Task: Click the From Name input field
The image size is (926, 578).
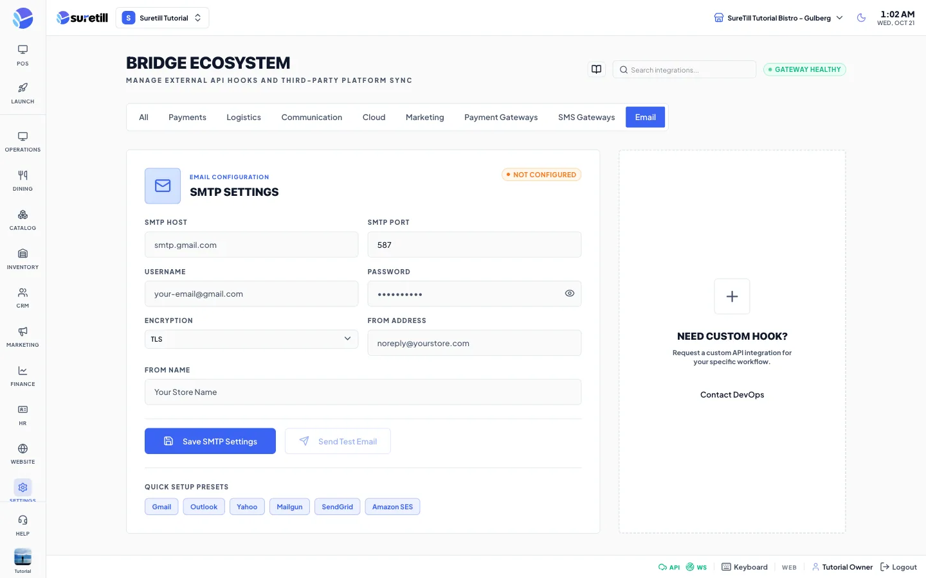Action: [363, 392]
